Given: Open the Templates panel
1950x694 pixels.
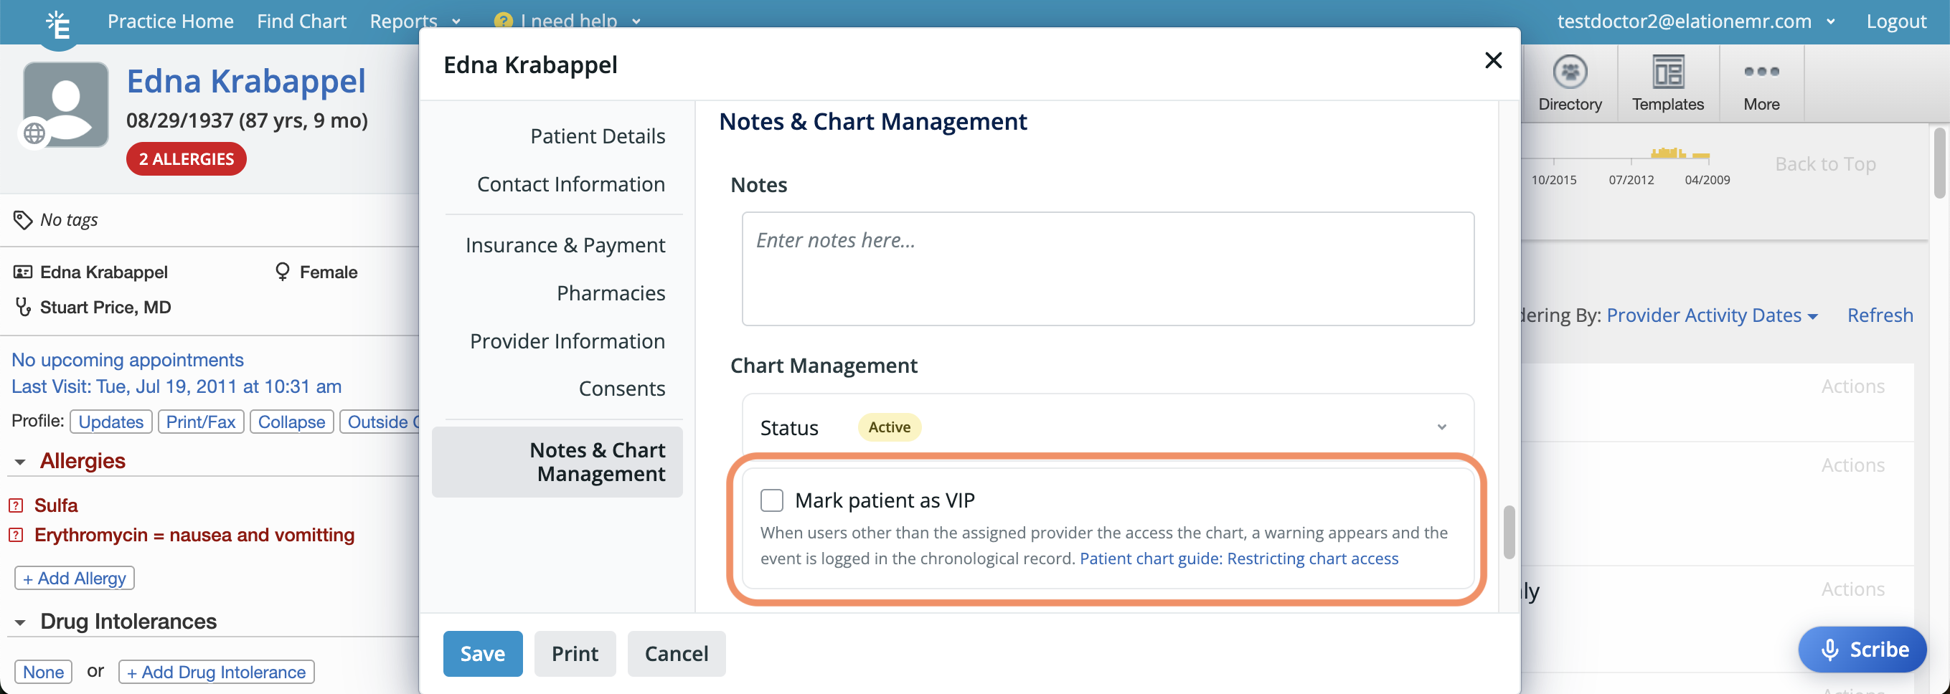Looking at the screenshot, I should click(x=1667, y=82).
